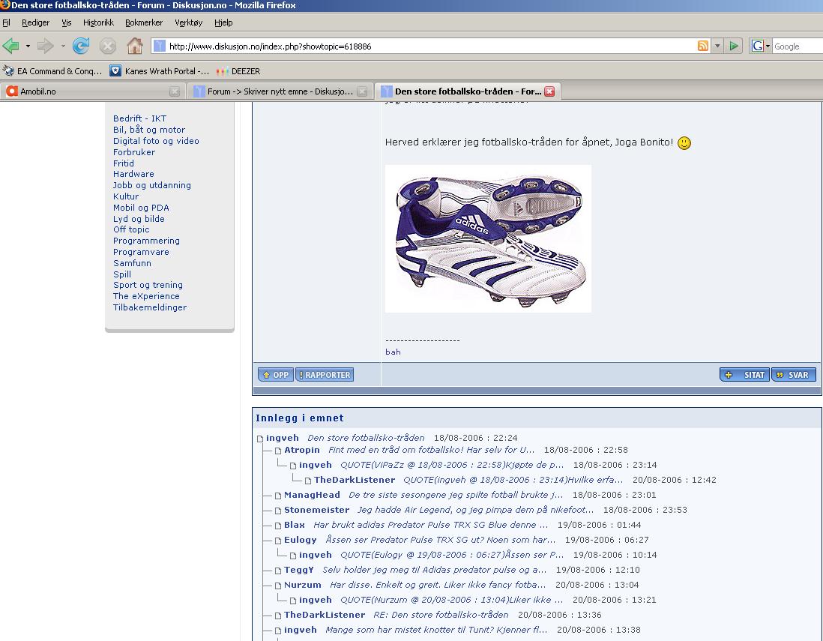Viewport: 823px width, 641px height.
Task: Open Bedrift - IKT category
Action: click(x=139, y=118)
